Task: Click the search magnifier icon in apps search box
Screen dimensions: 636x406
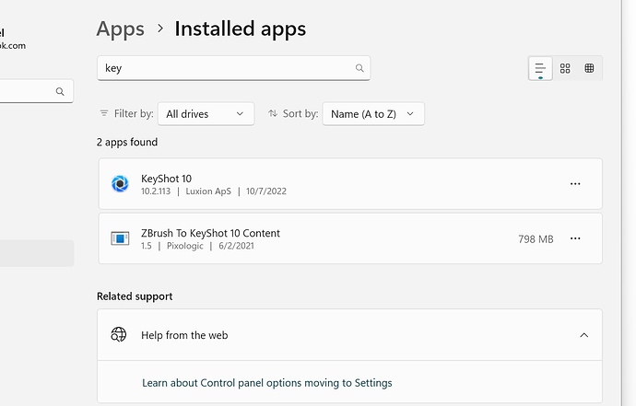Action: point(359,68)
